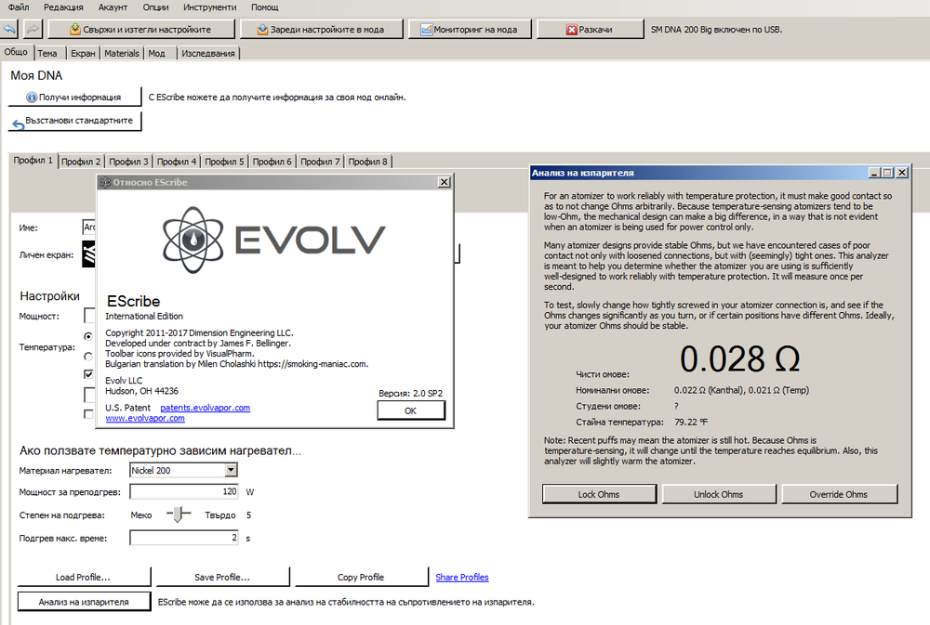Click the Анализ на изпарителя button
930x625 pixels.
84,602
